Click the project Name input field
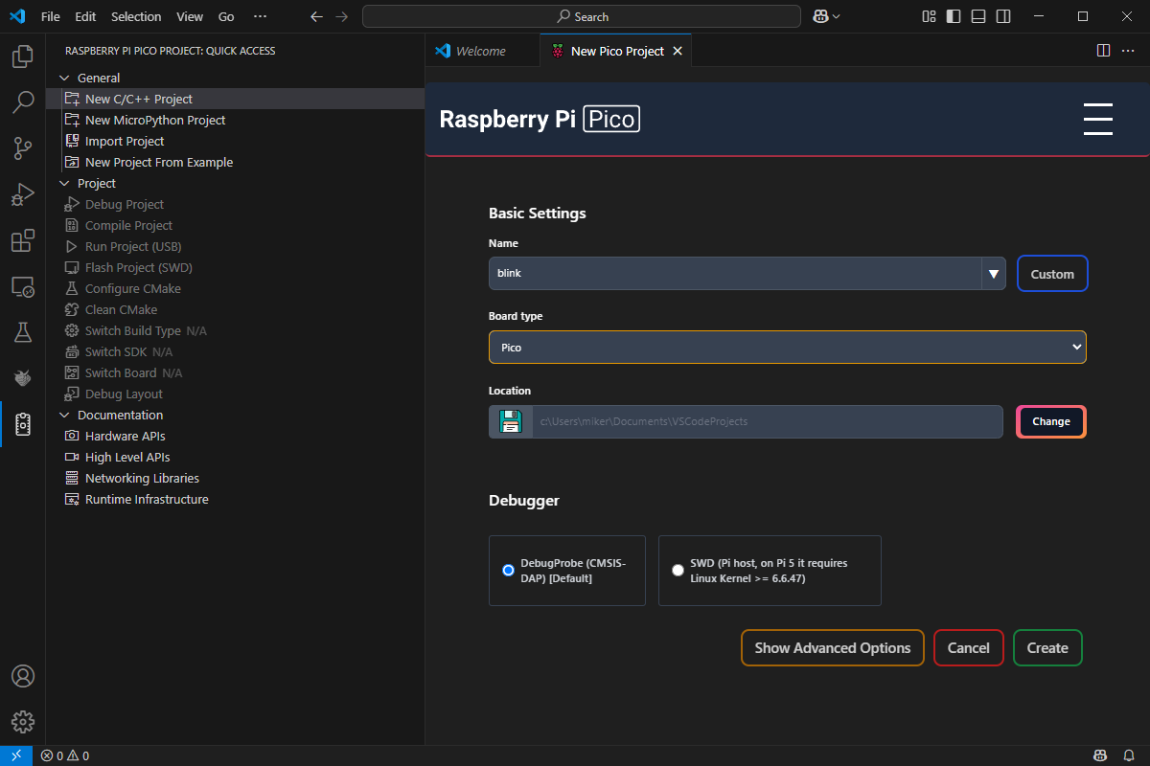This screenshot has width=1150, height=766. (x=734, y=274)
